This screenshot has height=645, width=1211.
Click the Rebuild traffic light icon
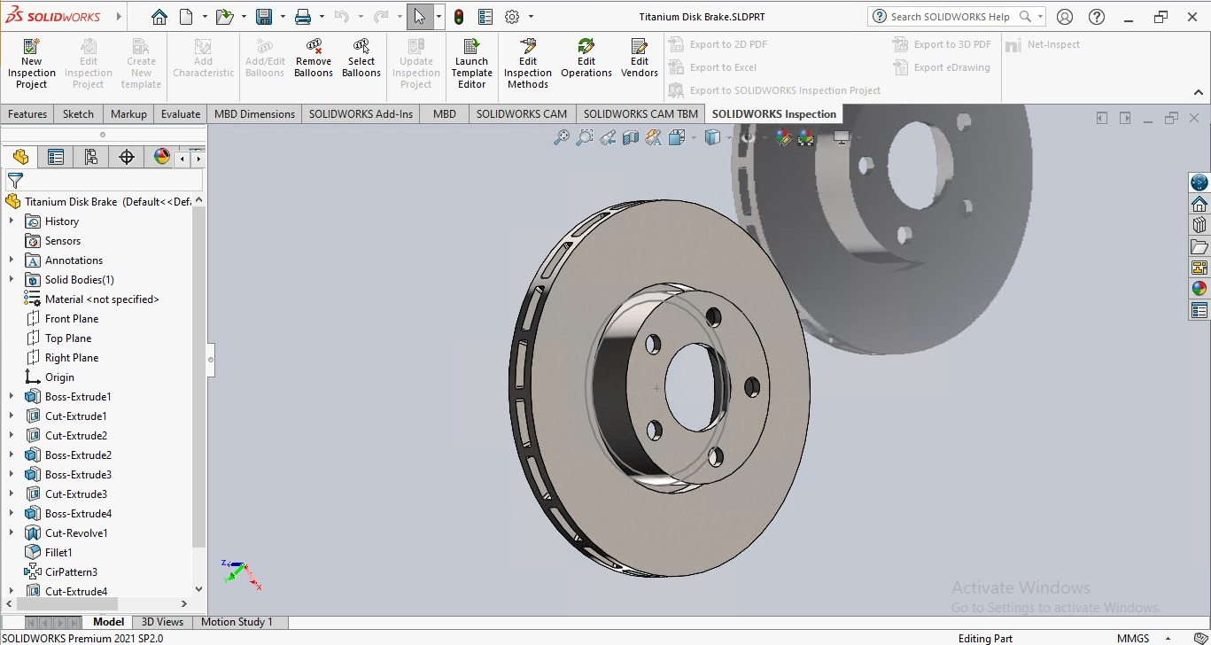click(x=459, y=17)
